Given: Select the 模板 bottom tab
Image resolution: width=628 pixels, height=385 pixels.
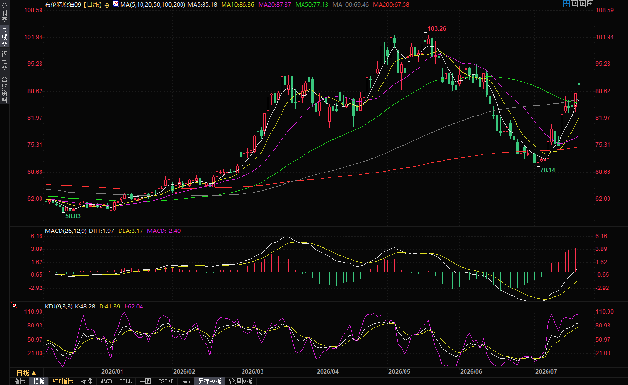Looking at the screenshot, I should tap(39, 381).
